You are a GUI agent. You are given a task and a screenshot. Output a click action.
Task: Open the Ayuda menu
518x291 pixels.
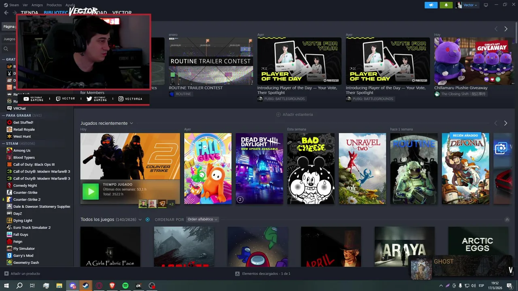[70, 5]
